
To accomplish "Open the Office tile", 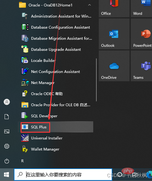I will (114, 9).
